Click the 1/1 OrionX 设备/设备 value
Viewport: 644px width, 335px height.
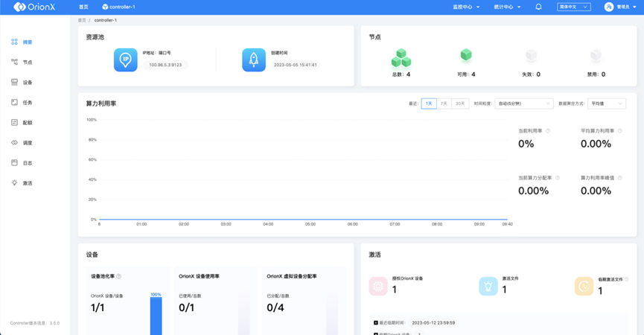[98, 307]
